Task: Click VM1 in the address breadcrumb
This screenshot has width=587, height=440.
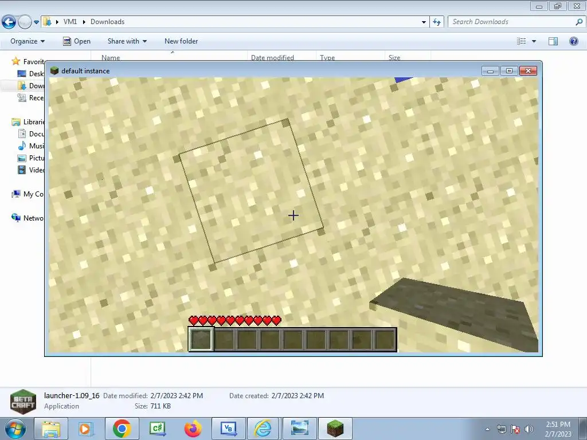Action: [70, 22]
